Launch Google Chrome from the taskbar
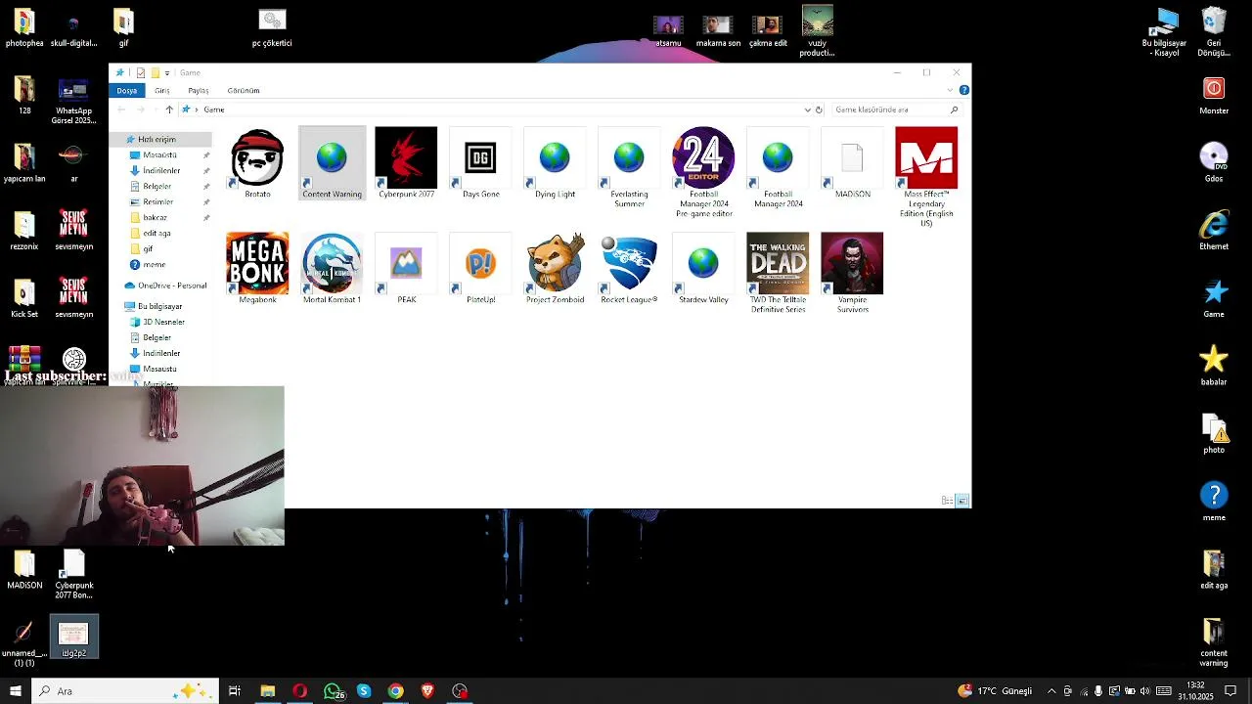 coord(395,691)
